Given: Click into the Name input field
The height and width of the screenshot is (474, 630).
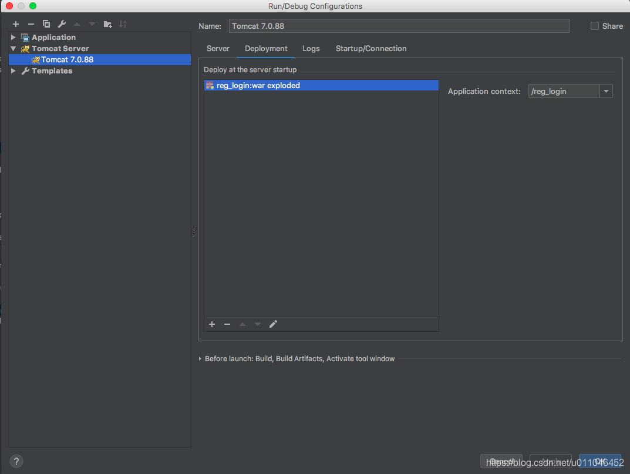Looking at the screenshot, I should tap(399, 26).
